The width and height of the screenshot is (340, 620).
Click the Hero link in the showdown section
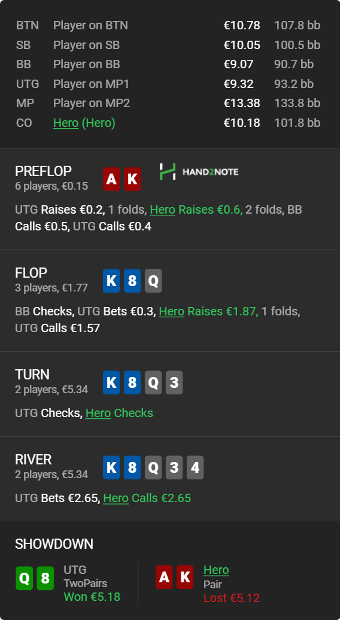tap(216, 570)
